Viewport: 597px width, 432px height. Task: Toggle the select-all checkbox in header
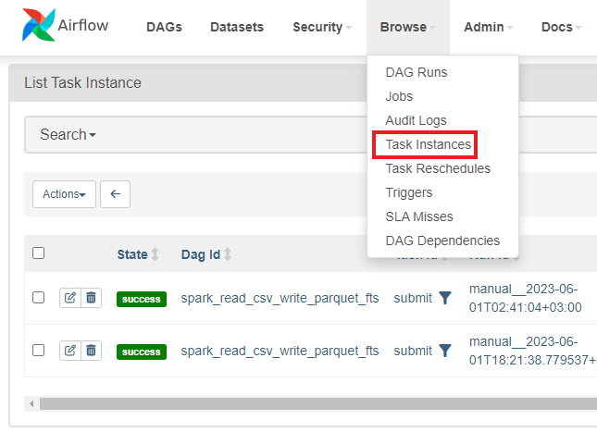[39, 253]
